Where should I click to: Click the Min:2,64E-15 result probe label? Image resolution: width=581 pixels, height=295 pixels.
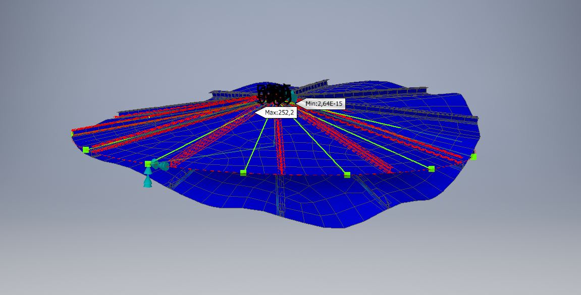point(321,104)
